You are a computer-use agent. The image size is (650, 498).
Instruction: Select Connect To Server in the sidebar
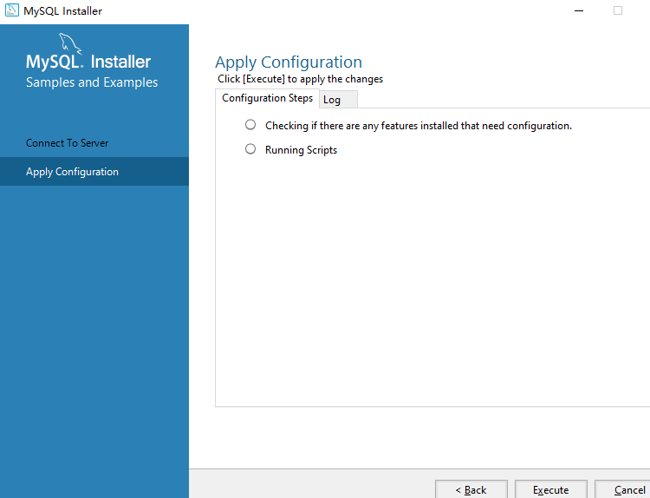pos(68,143)
